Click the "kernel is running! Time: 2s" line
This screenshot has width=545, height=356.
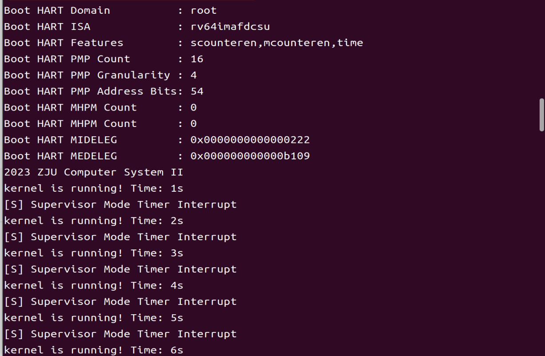point(93,221)
